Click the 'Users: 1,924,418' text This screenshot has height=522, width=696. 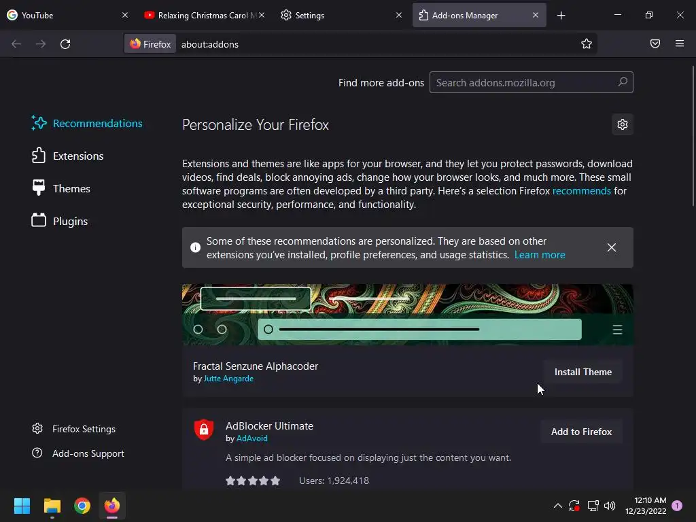(x=334, y=481)
